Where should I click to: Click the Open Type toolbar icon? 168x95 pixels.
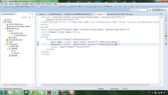pyautogui.click(x=79, y=7)
